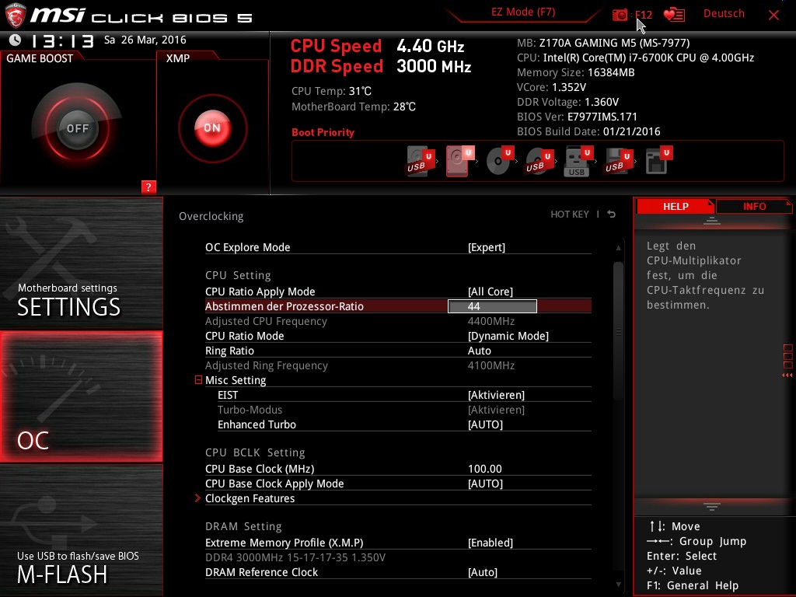Viewport: 796px width, 597px height.
Task: Open the M-FLASH BIOS flash section
Action: 81,530
